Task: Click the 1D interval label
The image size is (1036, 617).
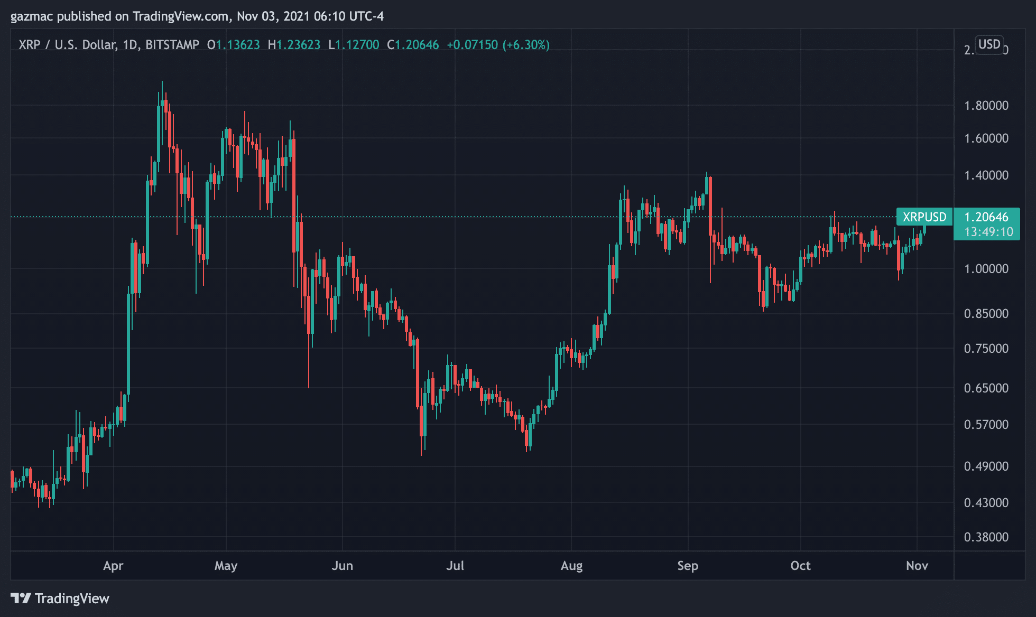Action: coord(130,45)
